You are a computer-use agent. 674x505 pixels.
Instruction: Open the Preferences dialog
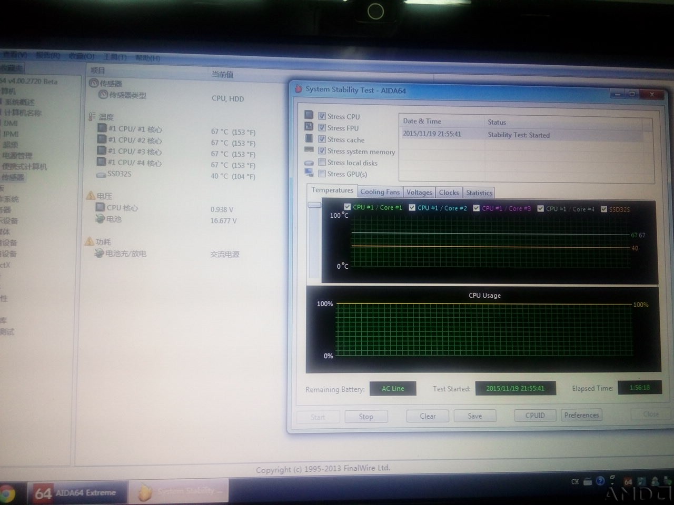[581, 415]
